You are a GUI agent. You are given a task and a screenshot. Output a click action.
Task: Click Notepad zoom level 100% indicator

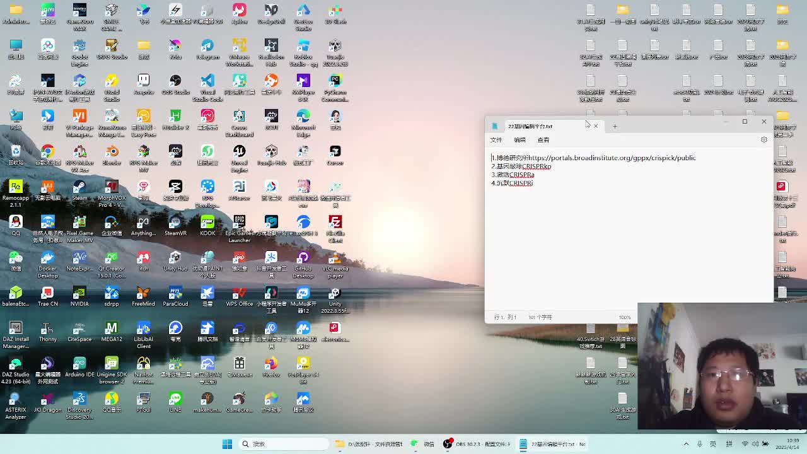624,317
